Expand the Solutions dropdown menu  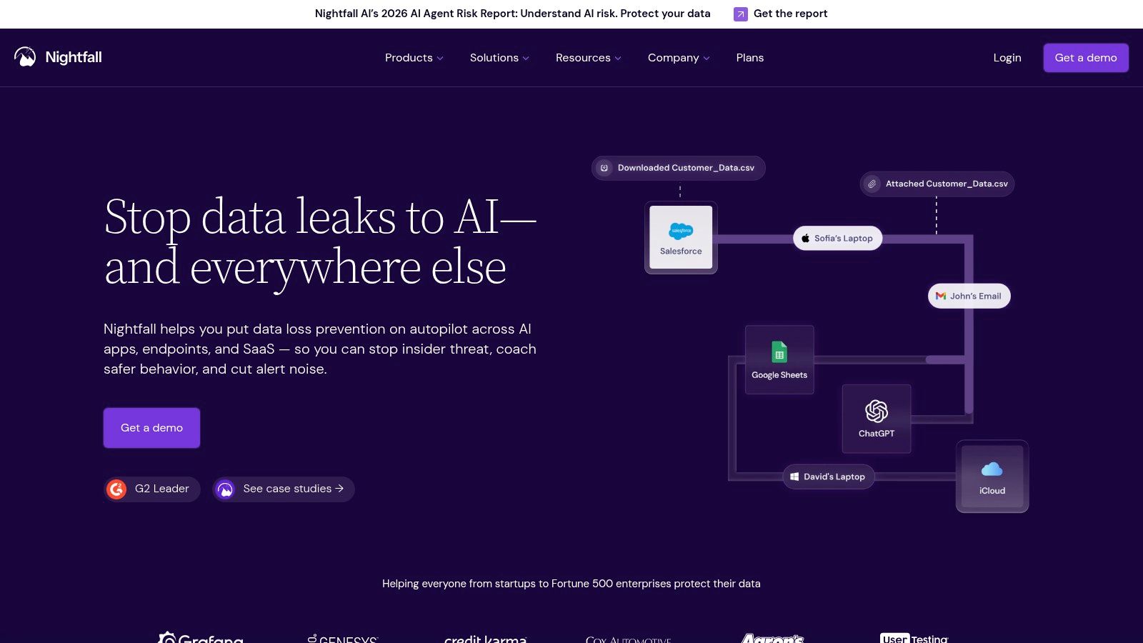tap(499, 58)
